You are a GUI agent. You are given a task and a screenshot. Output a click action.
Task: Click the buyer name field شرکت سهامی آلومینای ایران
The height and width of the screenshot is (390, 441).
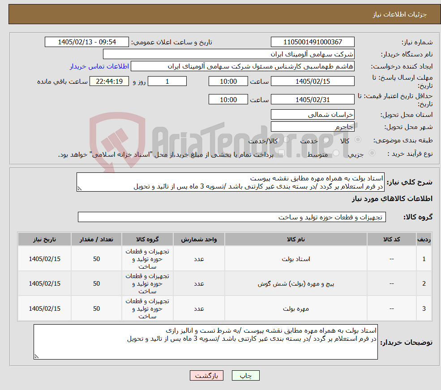pos(229,54)
